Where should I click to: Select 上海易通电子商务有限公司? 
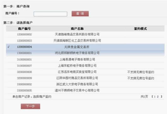point(77,59)
